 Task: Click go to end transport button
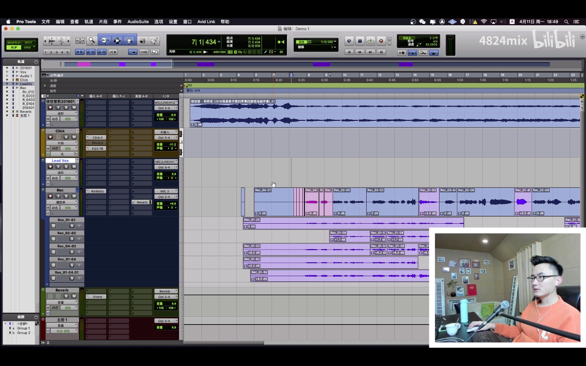point(381,52)
